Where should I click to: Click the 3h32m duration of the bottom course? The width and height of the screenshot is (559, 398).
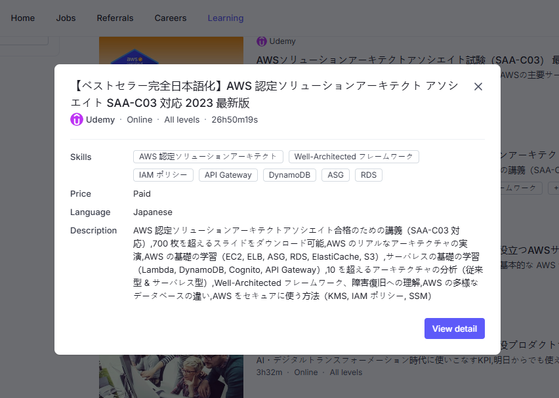269,372
